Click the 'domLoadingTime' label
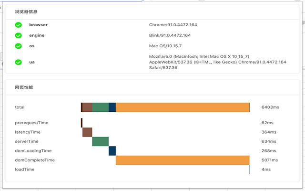Viewport: 305px width, 191px height. (x=33, y=151)
